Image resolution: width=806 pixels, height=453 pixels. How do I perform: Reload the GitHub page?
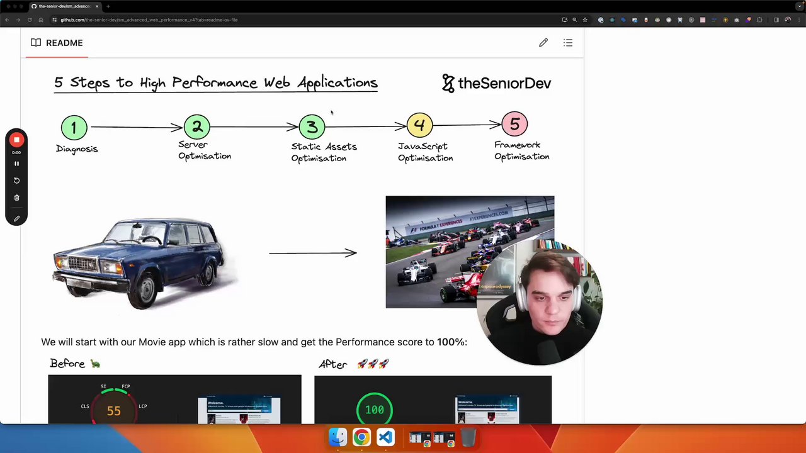pos(30,20)
